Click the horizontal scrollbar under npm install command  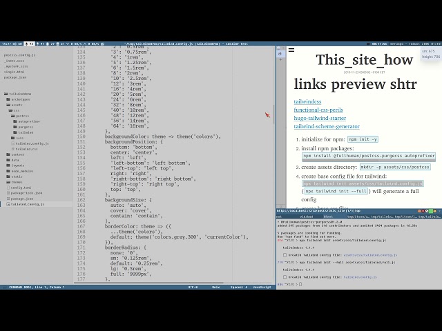click(x=368, y=161)
